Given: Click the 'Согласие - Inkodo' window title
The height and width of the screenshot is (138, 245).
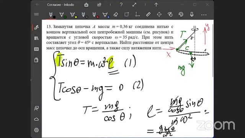Looking at the screenshot, I should click(60, 5).
